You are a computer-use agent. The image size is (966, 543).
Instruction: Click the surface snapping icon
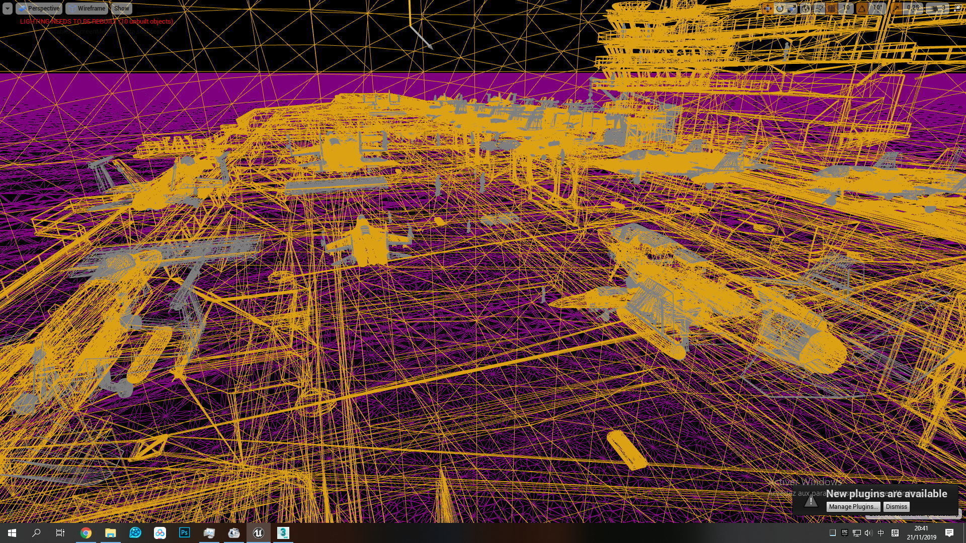(x=819, y=9)
